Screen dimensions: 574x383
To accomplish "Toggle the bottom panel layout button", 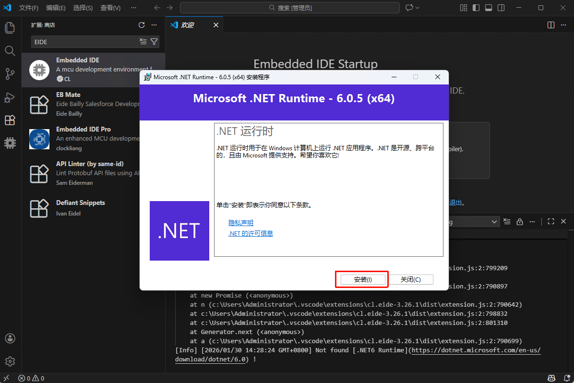I will click(x=488, y=8).
